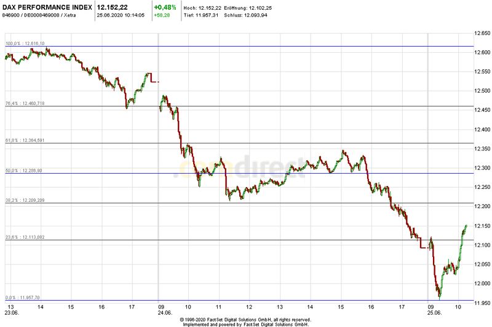Click the 100,0% : 12.616,10 Fibonacci label

(25, 44)
